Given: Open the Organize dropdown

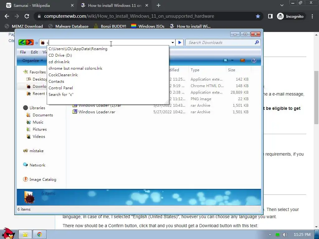Looking at the screenshot, I should pos(32,61).
